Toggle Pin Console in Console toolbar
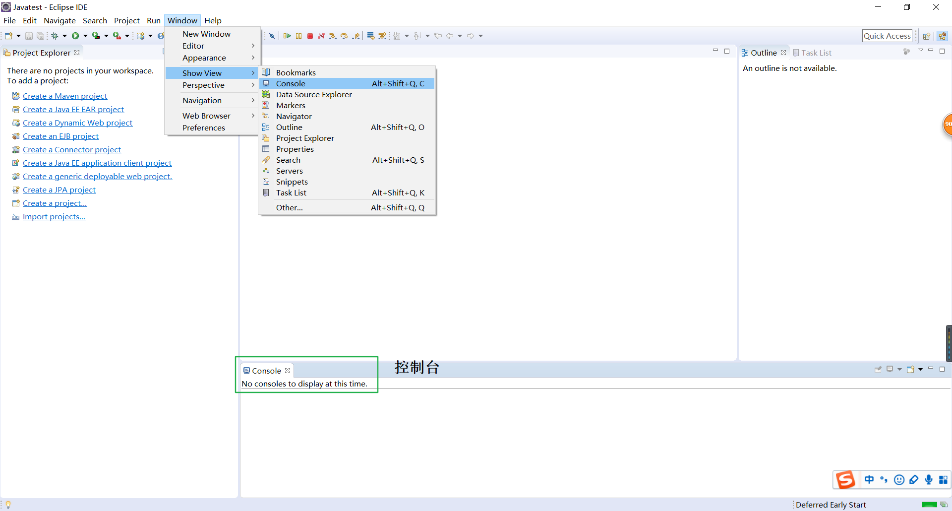952x511 pixels. coord(878,369)
